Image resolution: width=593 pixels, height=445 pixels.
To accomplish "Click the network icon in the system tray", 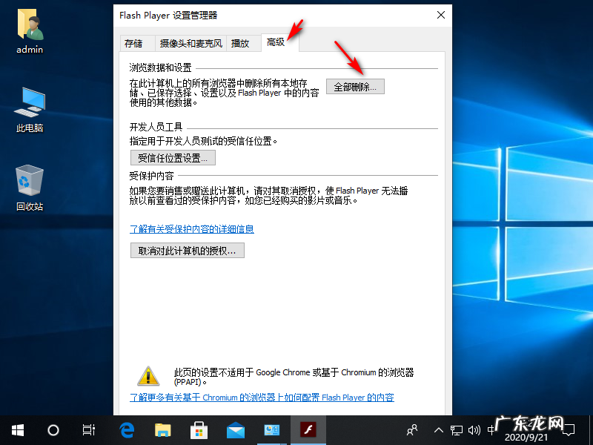I will point(457,430).
